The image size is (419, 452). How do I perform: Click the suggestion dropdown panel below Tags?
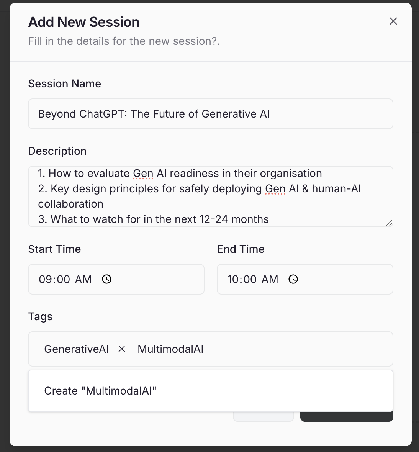coord(211,391)
